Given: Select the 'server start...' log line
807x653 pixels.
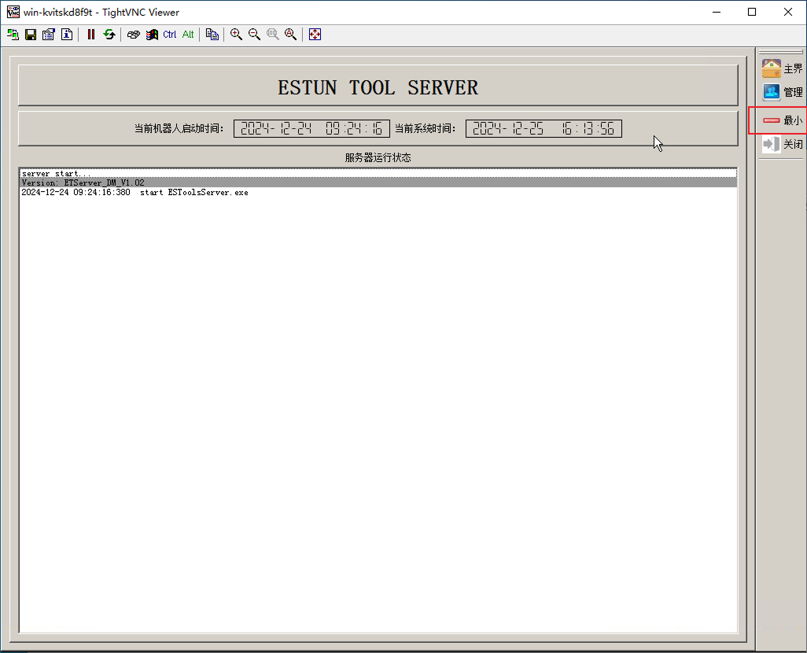Looking at the screenshot, I should coord(378,174).
